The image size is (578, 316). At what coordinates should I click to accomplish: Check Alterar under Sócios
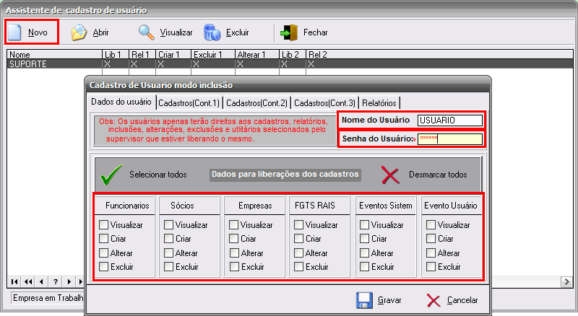[168, 253]
